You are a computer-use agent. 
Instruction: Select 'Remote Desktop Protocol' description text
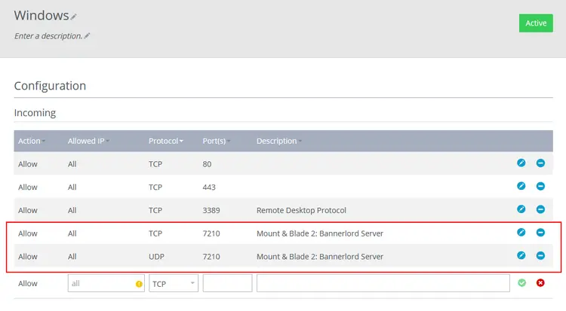tap(301, 210)
